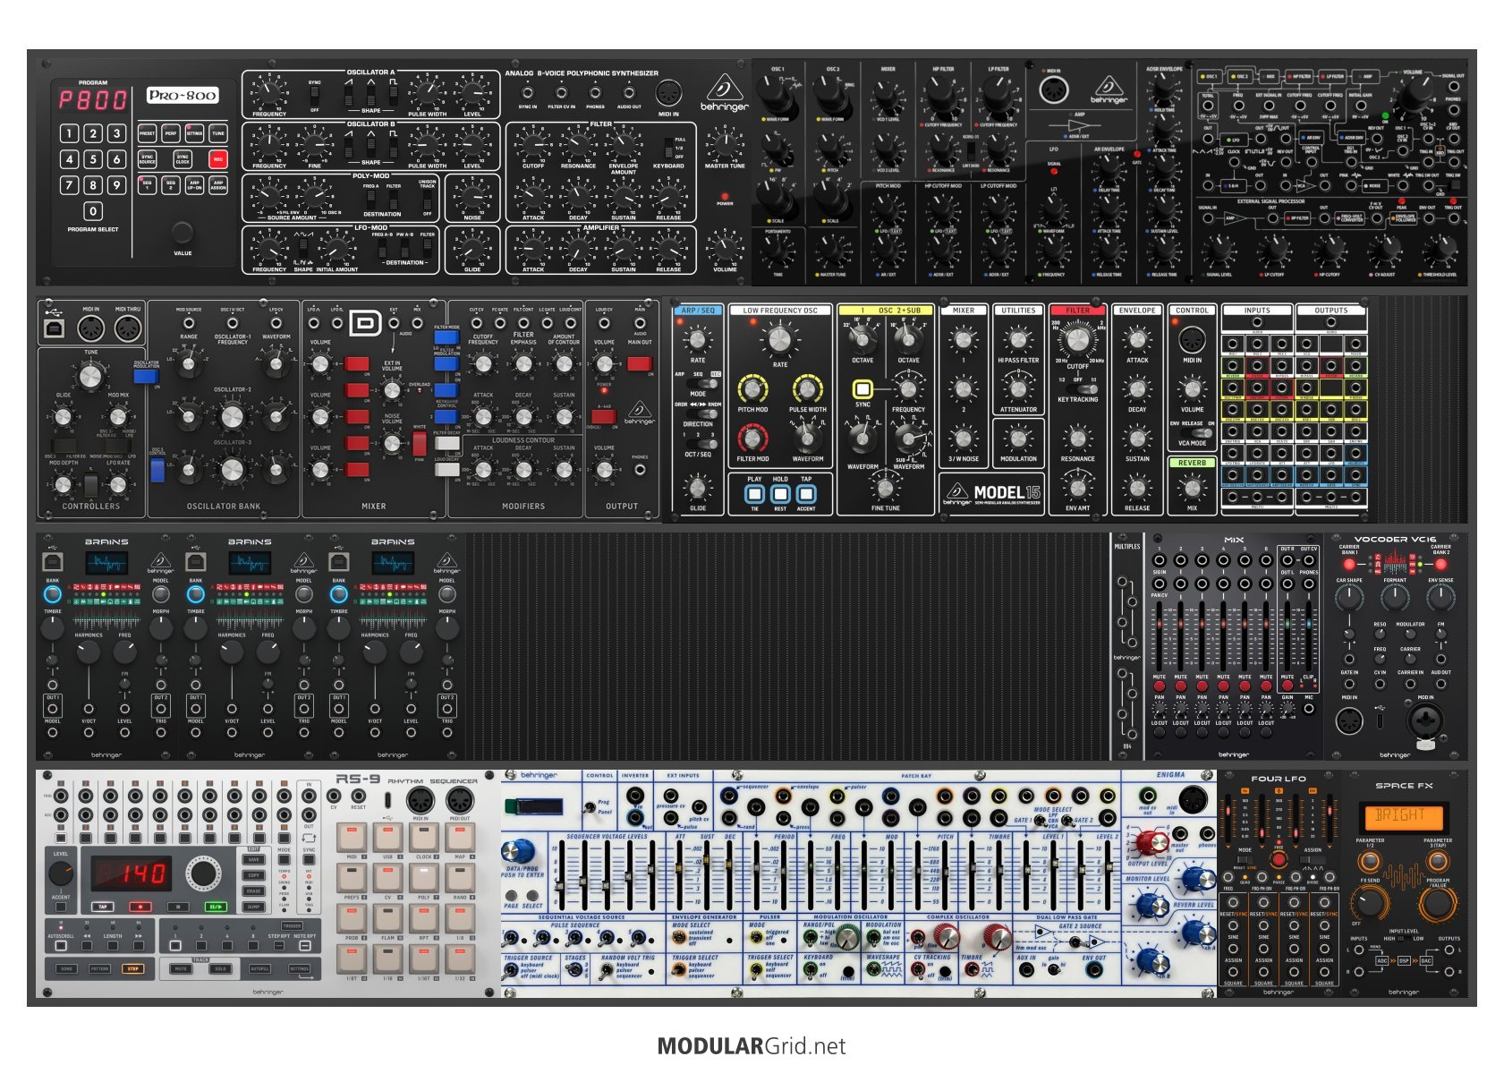Click the Pro-800 filter CUTOFF knob
The image size is (1504, 1065).
[533, 145]
